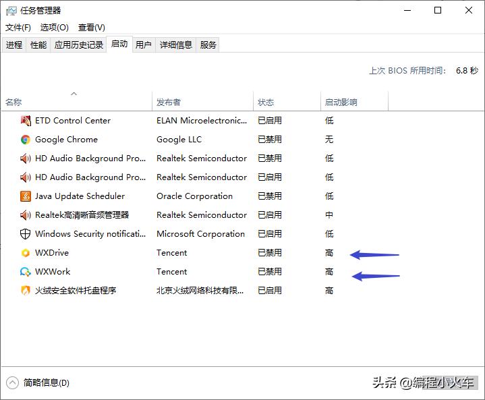485x400 pixels.
Task: Select the 火绒安全软件托盘程序 entry name
Action: click(76, 291)
